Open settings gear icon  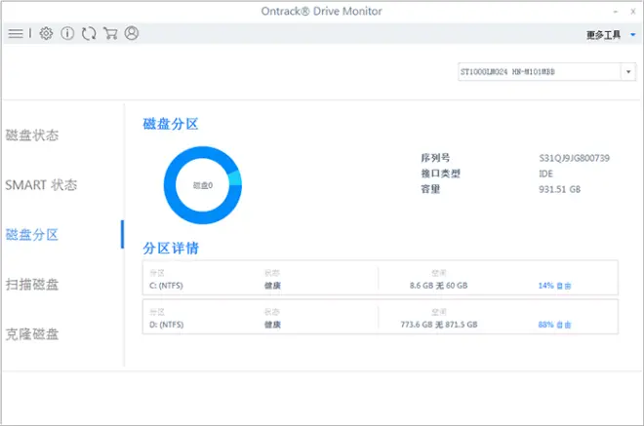point(46,33)
